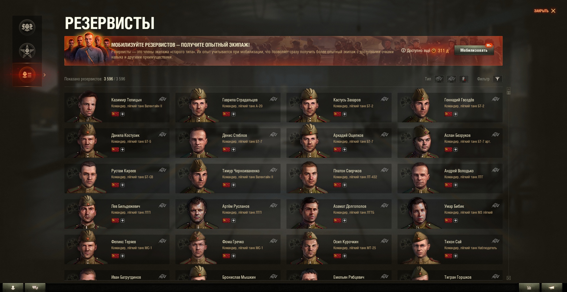The image size is (567, 292).
Task: Open the star crew member sidebar icon
Action: coord(27,51)
